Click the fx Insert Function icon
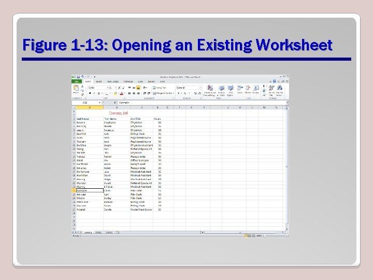The width and height of the screenshot is (373, 280). (115, 103)
